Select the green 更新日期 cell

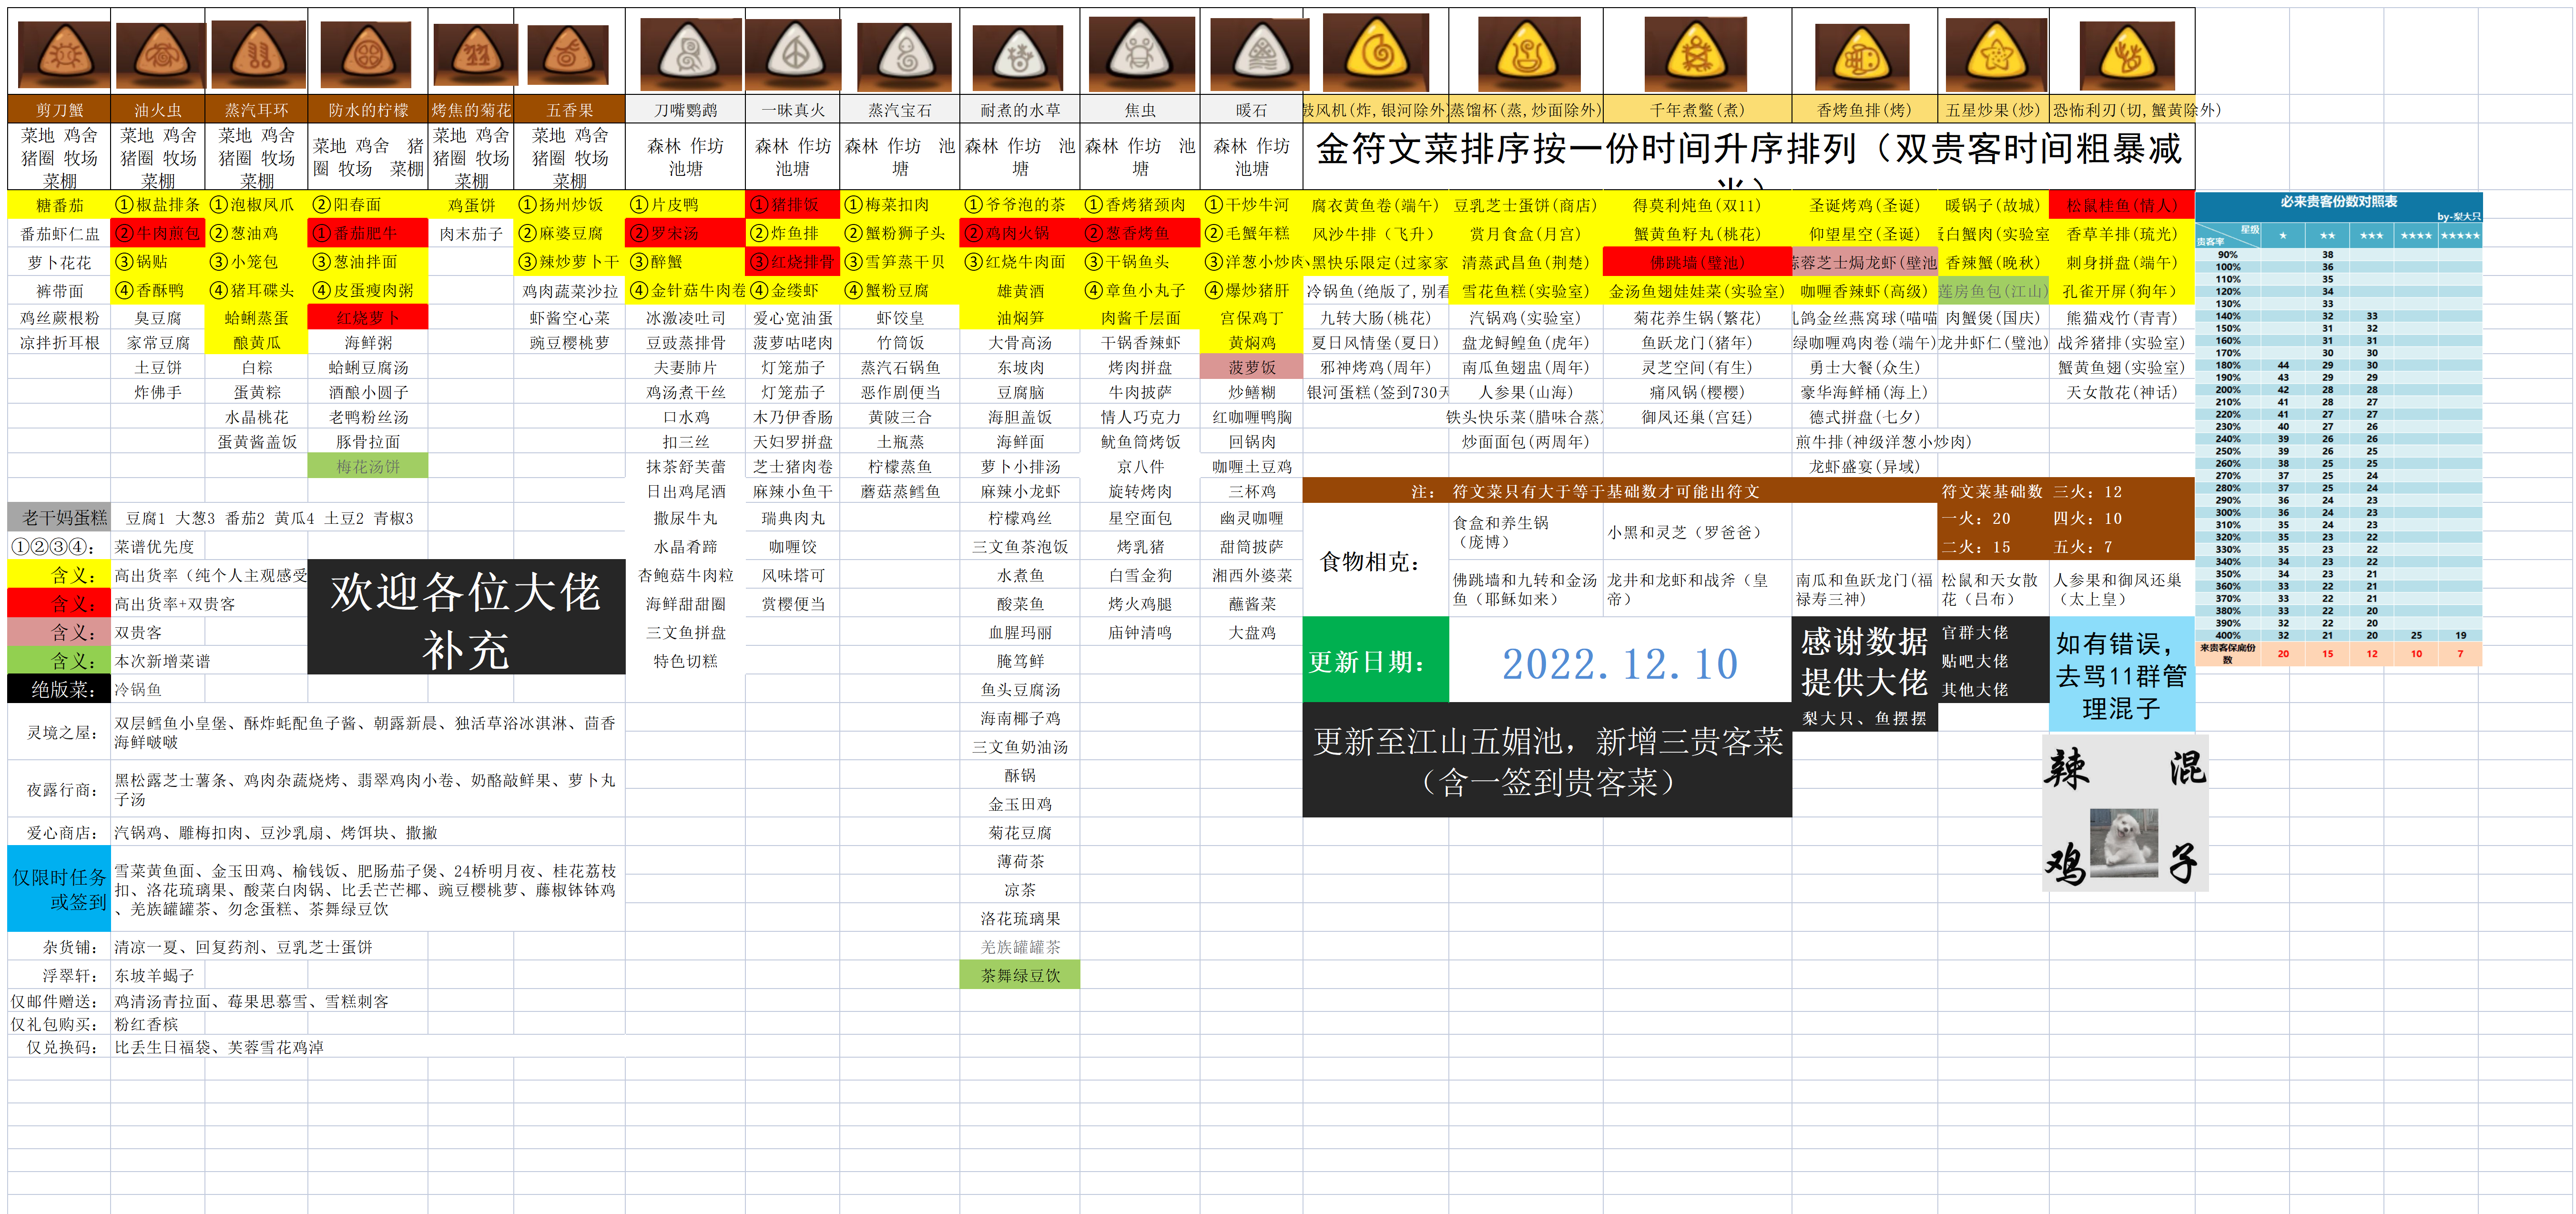1375,661
